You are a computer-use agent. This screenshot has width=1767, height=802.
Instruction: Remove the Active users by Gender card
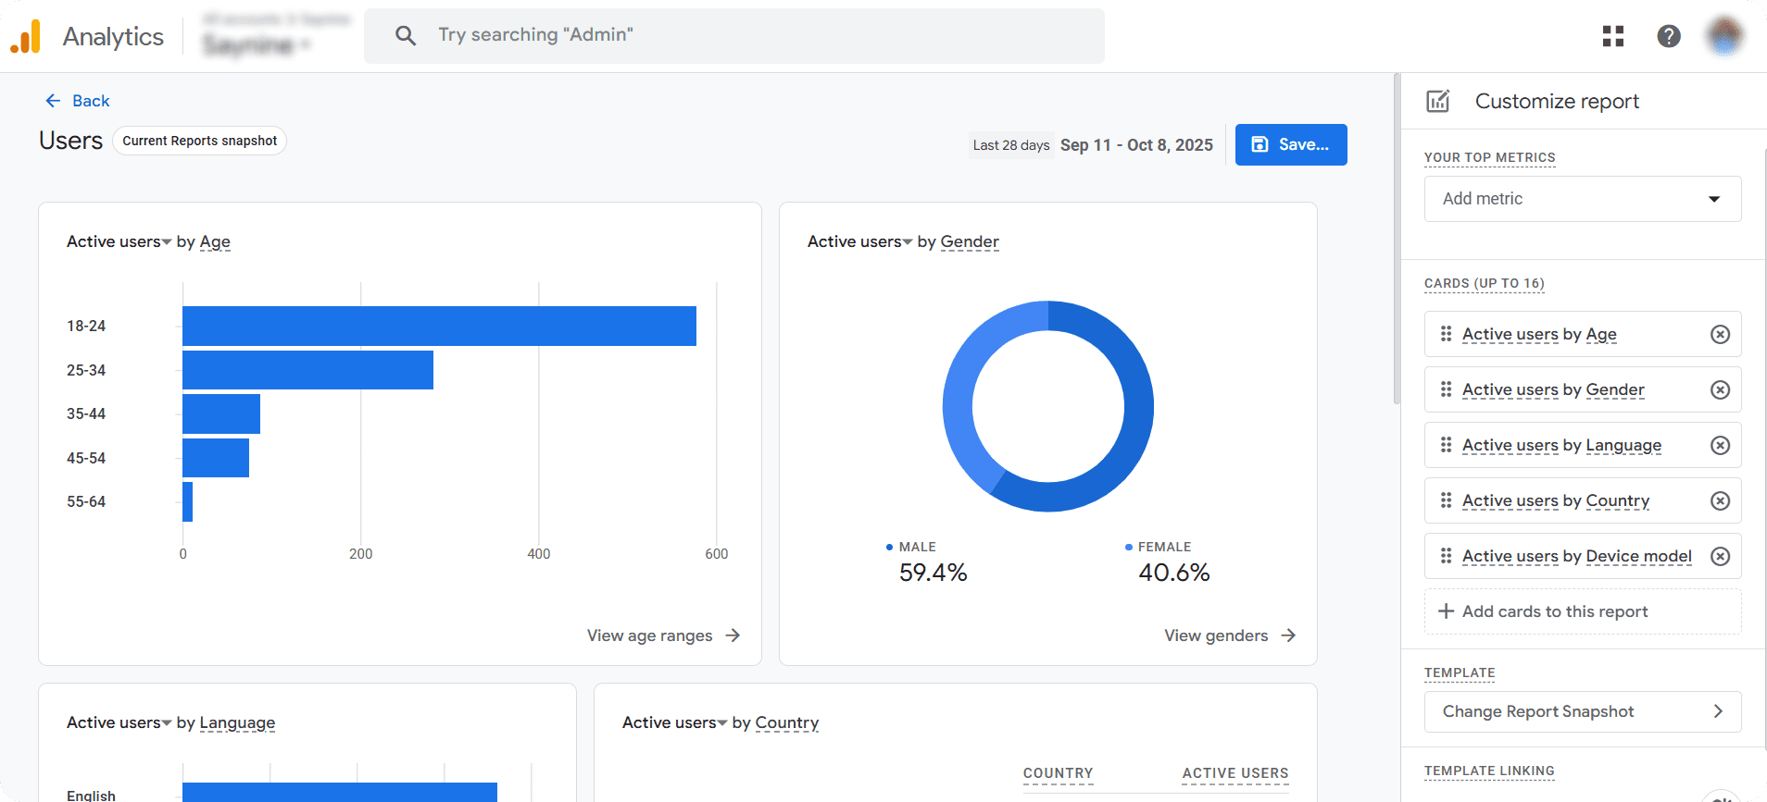(x=1720, y=389)
